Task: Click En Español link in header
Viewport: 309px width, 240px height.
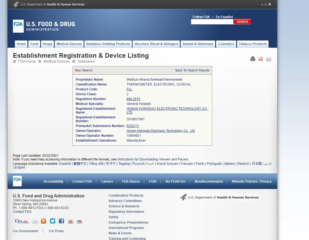Action: [224, 17]
